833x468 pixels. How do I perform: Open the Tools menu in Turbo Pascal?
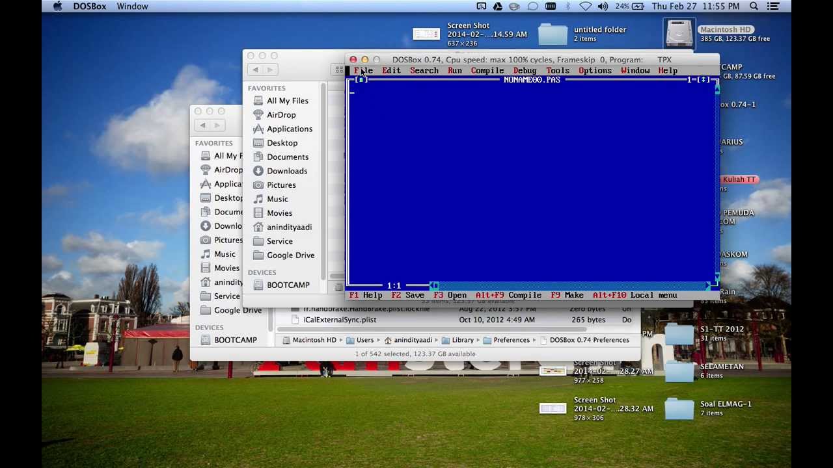pyautogui.click(x=558, y=70)
